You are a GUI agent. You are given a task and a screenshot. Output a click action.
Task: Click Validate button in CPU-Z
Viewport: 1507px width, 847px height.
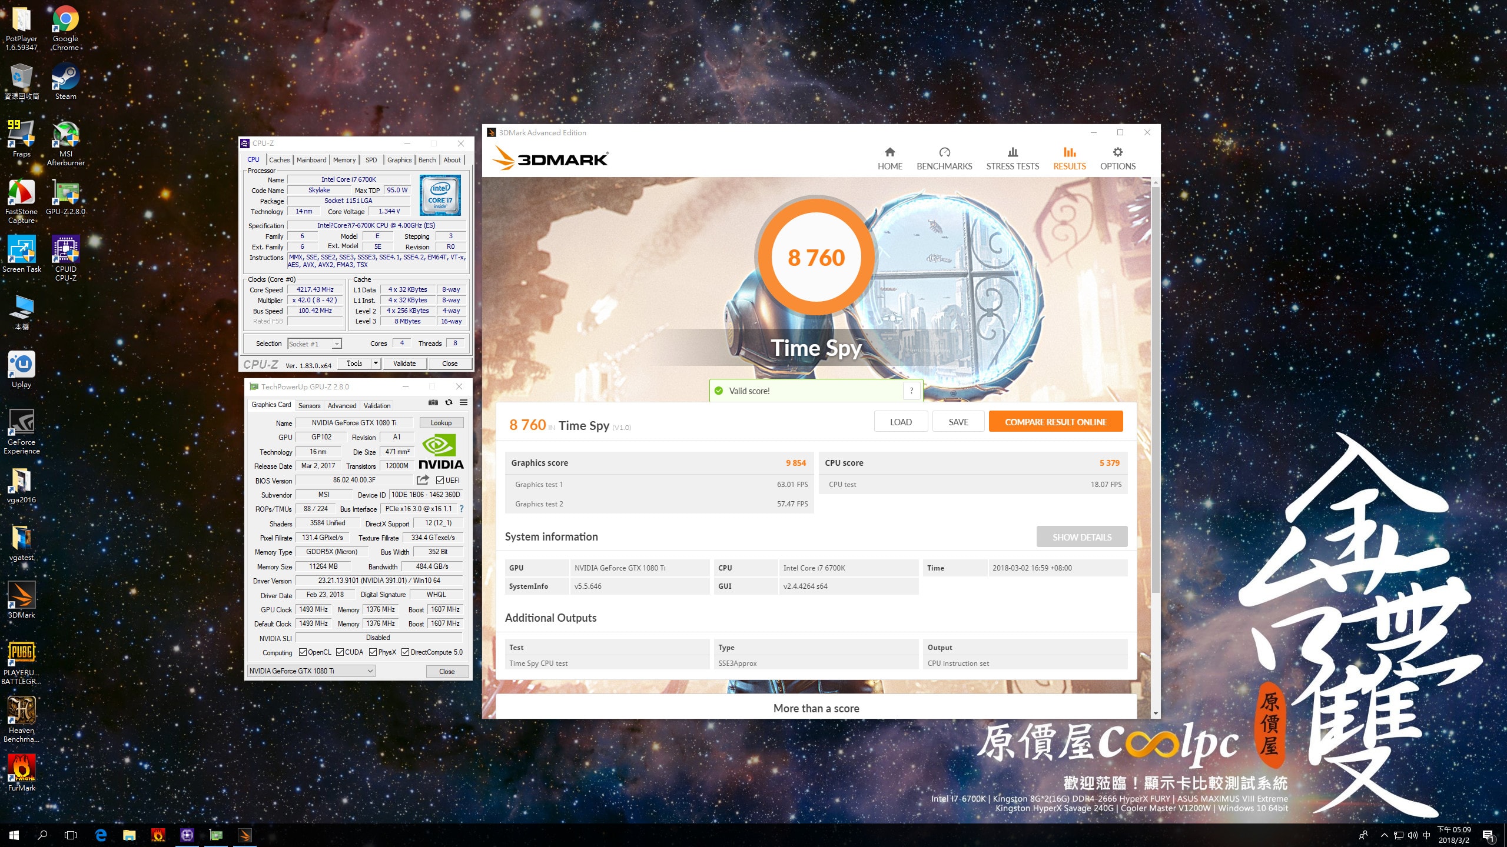pos(404,364)
